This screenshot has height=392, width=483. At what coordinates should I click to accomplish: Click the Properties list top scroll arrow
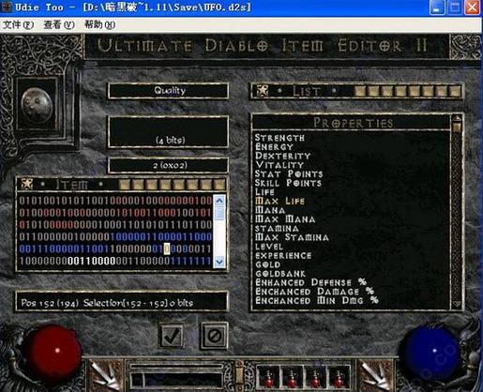[x=457, y=119]
